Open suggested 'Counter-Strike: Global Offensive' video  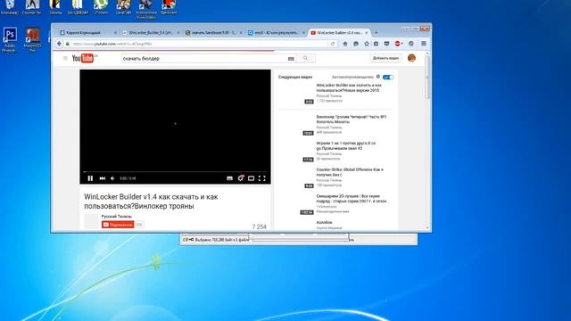point(350,172)
